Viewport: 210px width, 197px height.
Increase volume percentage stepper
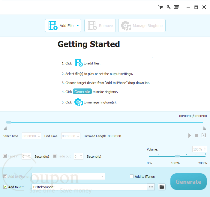pyautogui.click(x=205, y=148)
